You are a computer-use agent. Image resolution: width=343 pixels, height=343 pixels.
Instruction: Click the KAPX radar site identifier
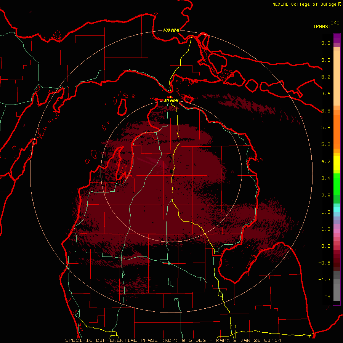pos(223,340)
